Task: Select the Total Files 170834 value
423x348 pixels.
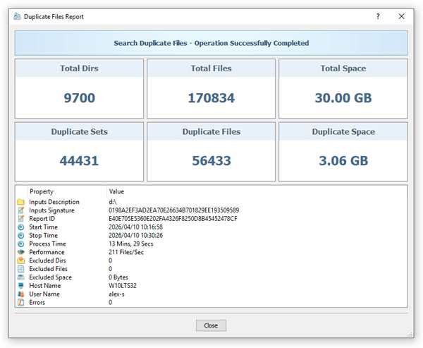Action: pos(211,98)
